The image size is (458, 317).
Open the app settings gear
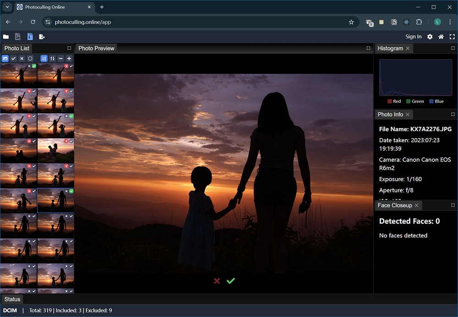[x=430, y=37]
